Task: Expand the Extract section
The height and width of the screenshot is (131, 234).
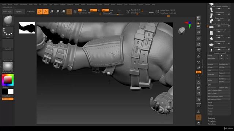Action: pyautogui.click(x=210, y=114)
